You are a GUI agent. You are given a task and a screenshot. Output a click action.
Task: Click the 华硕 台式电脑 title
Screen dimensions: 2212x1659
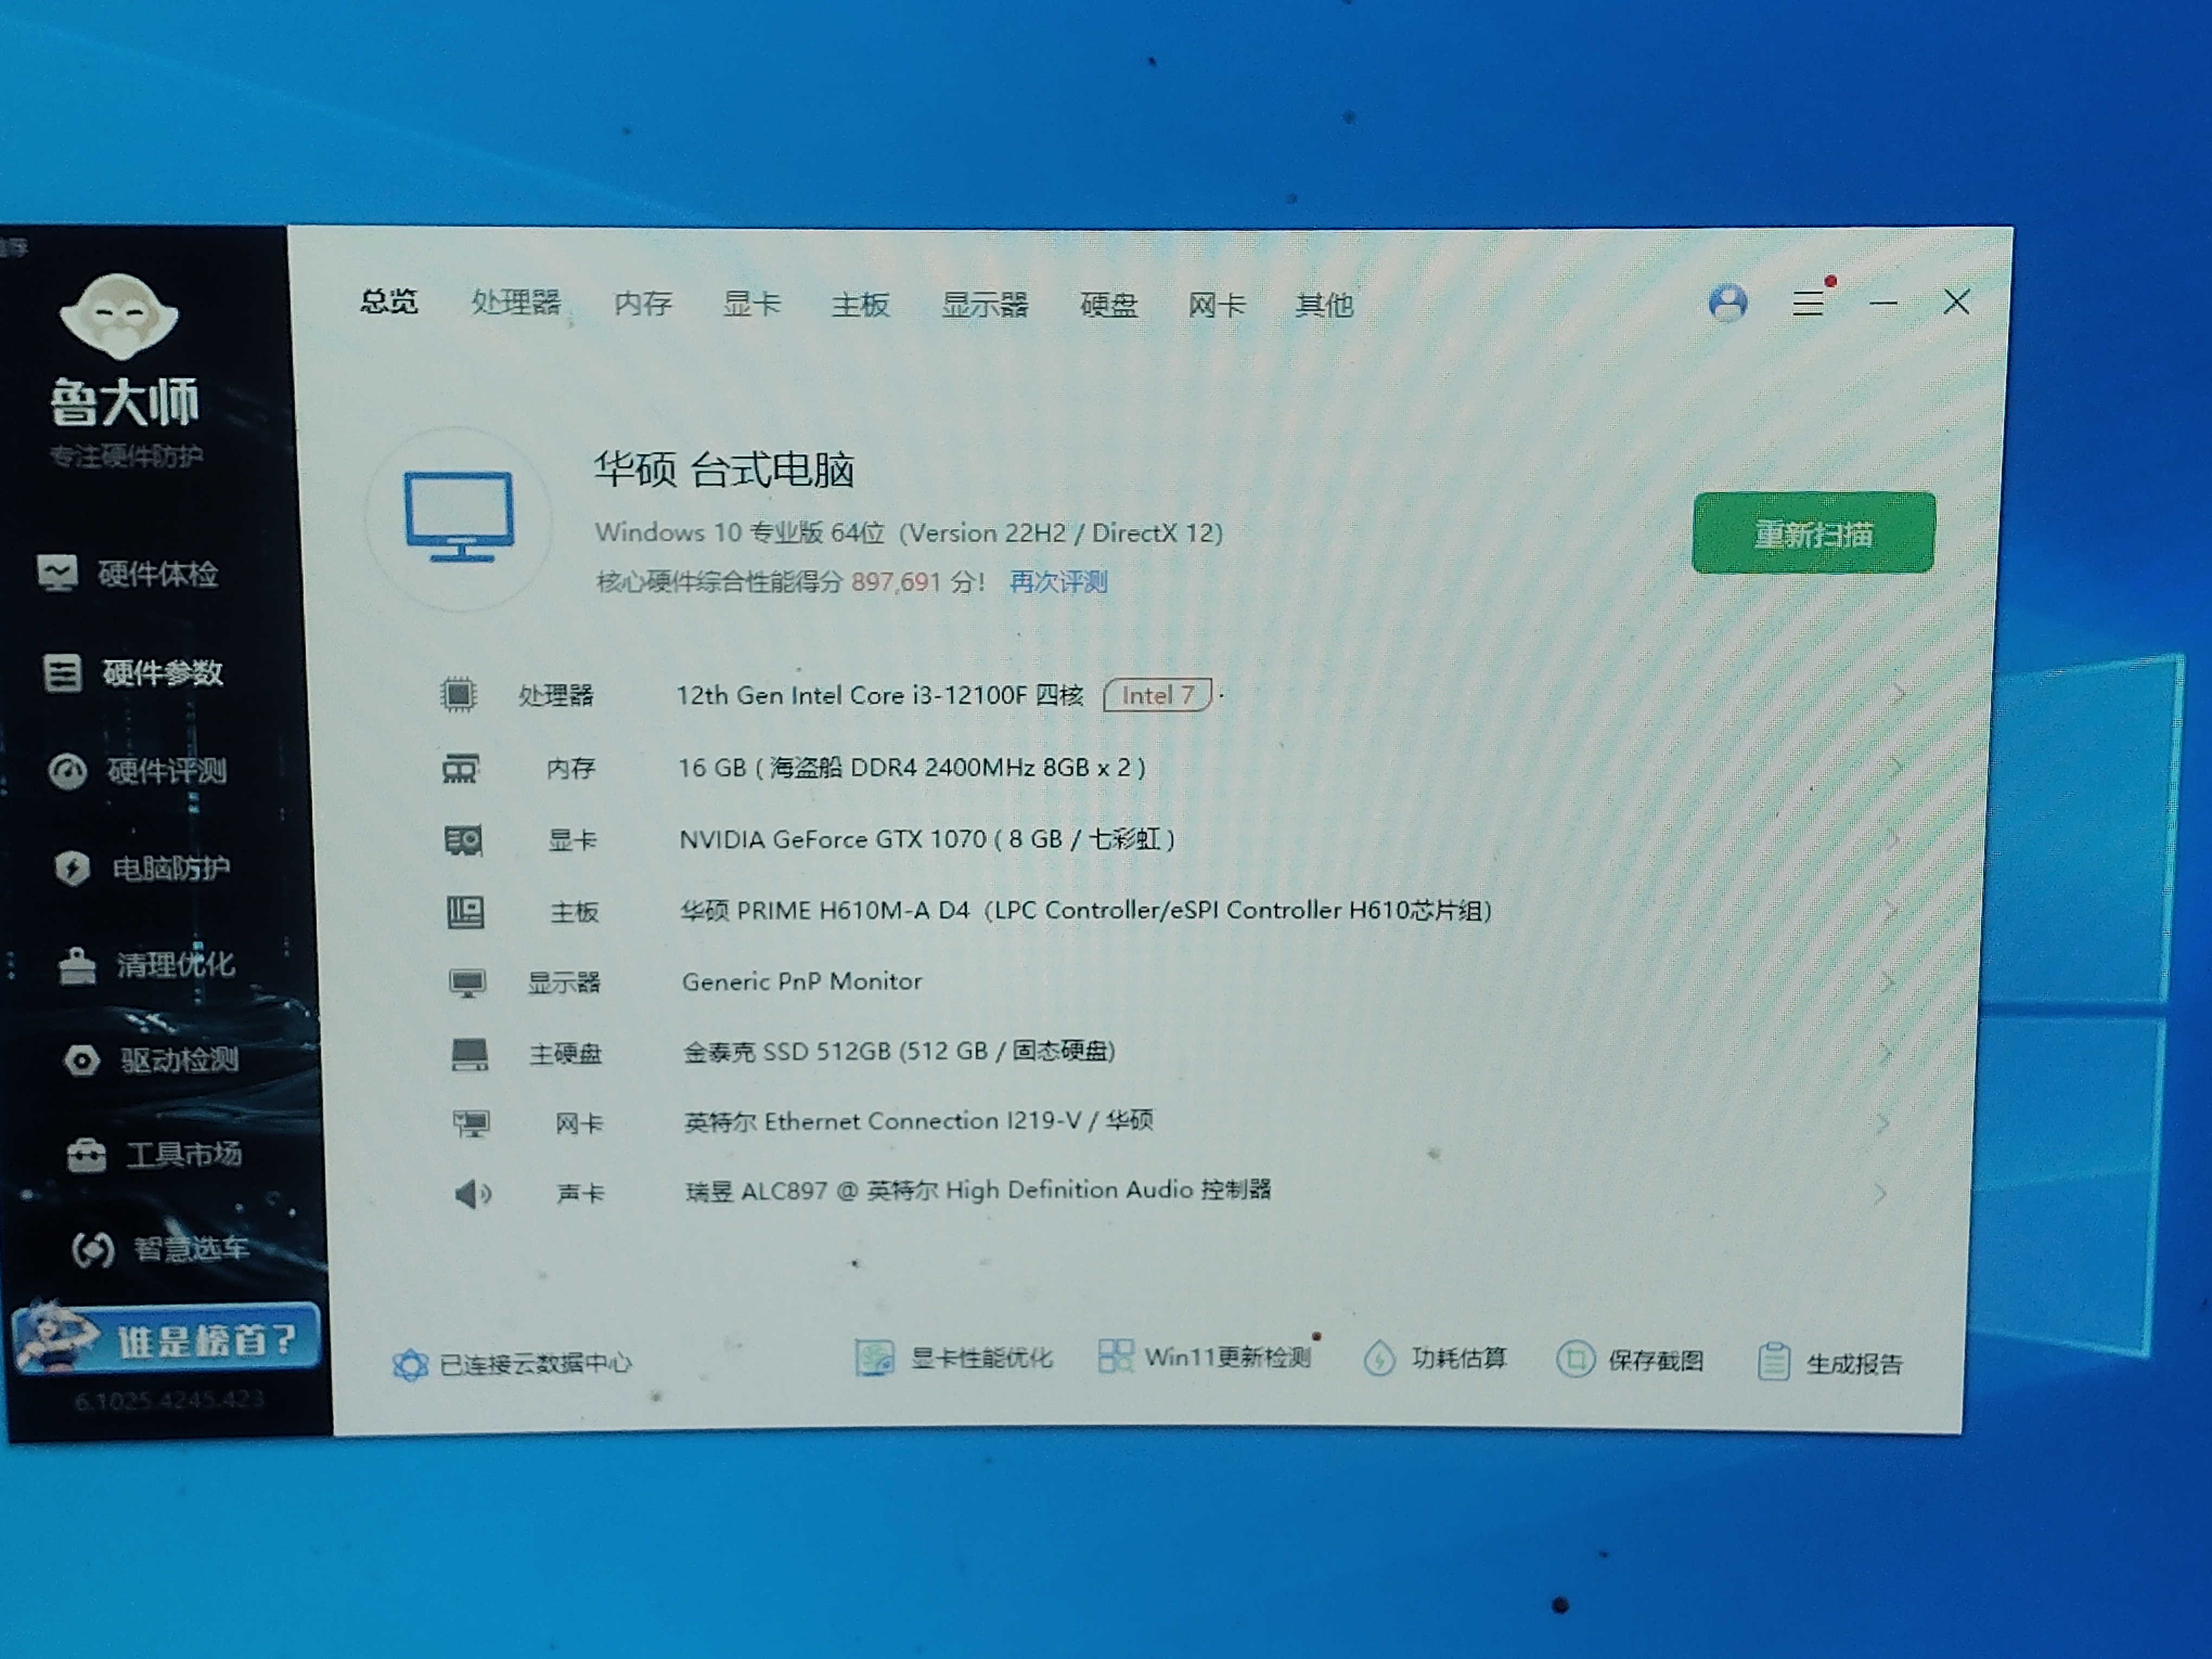724,469
